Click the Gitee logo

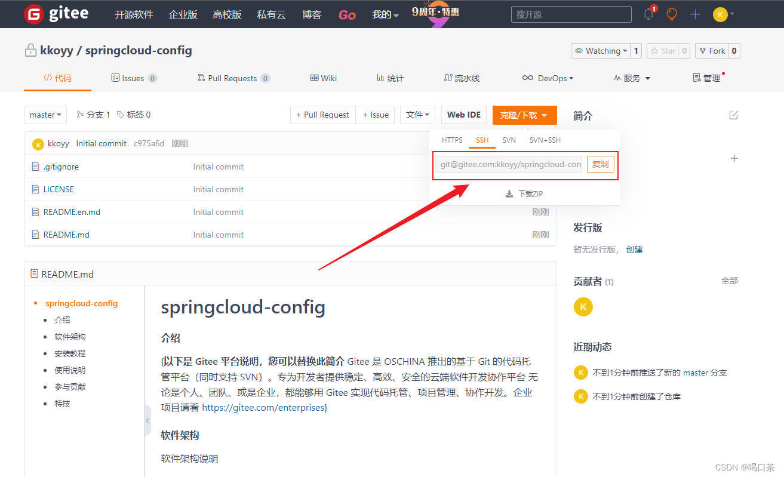(x=56, y=14)
